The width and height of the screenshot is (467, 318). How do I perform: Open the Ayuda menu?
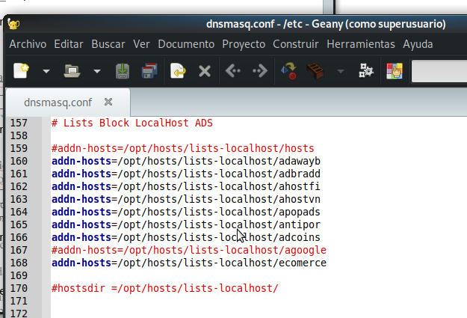click(418, 44)
